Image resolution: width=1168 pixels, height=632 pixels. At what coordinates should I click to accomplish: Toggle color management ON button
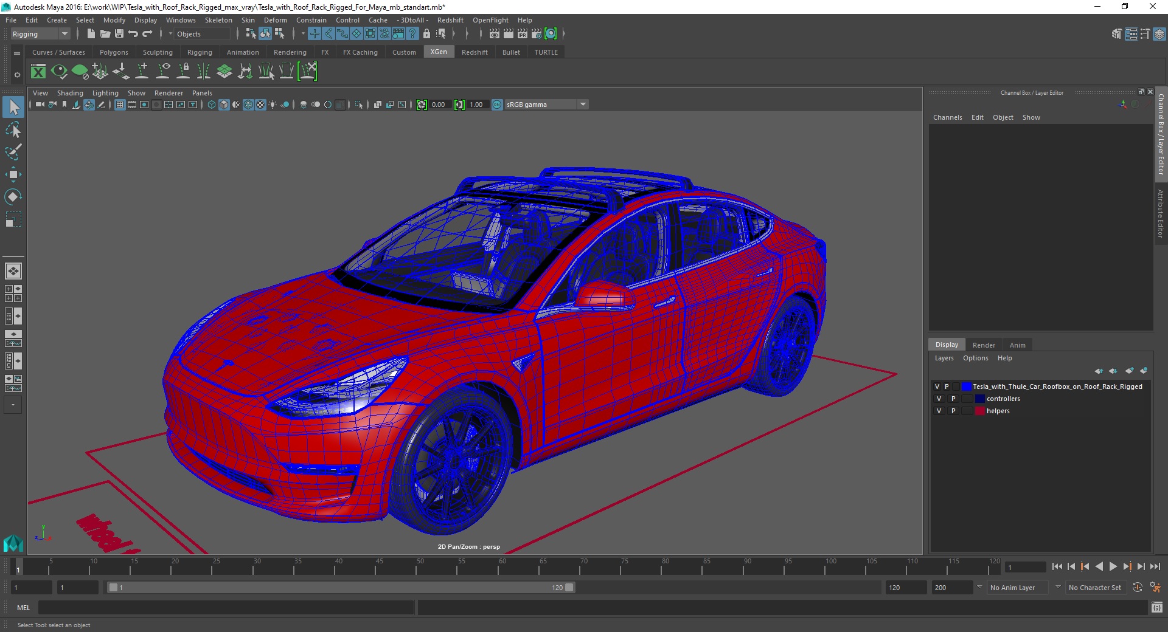(x=497, y=105)
